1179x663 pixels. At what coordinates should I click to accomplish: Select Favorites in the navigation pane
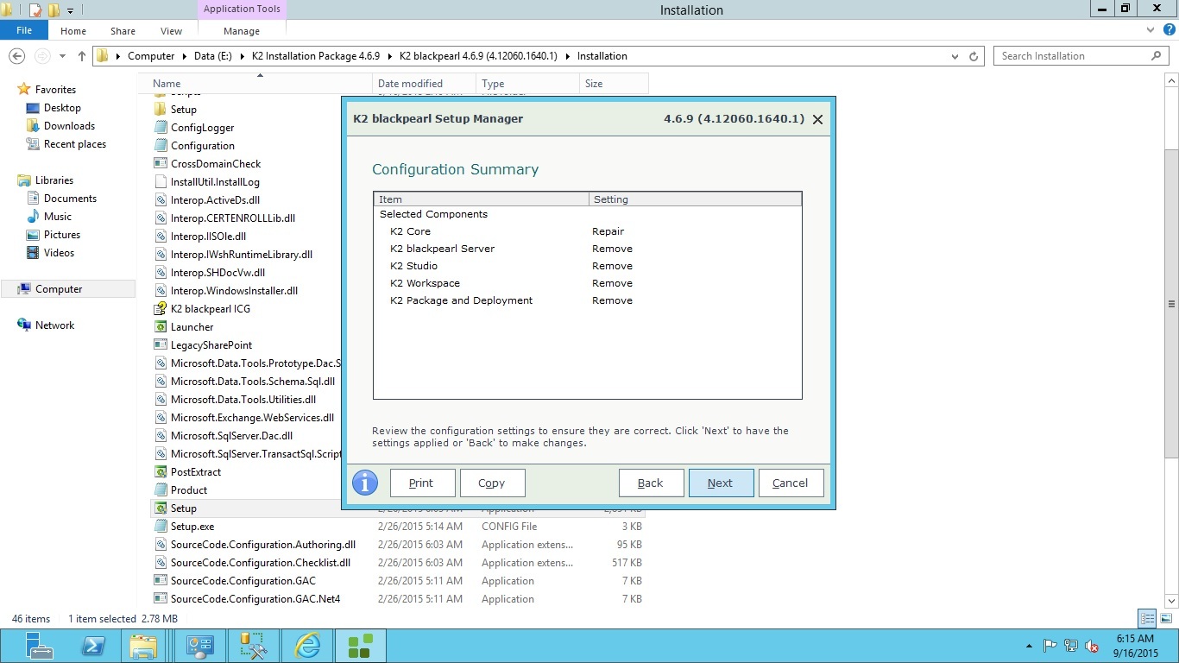pos(55,90)
